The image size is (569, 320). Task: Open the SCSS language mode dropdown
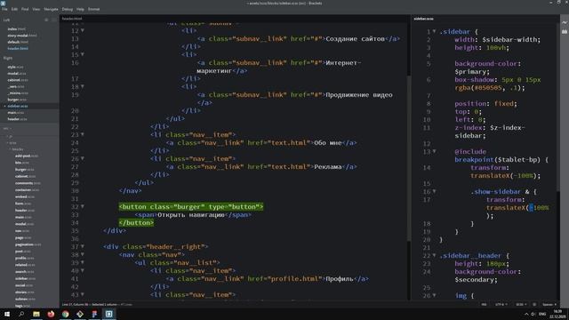[521, 304]
